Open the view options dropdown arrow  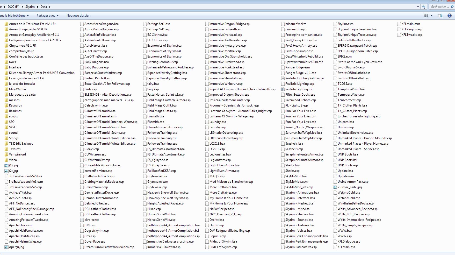(x=431, y=16)
